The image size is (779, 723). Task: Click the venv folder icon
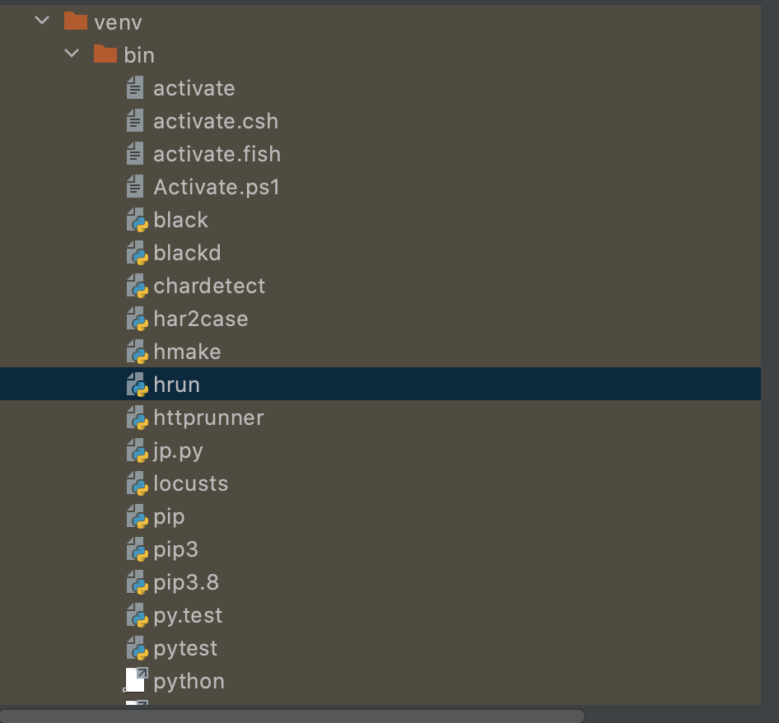(76, 21)
